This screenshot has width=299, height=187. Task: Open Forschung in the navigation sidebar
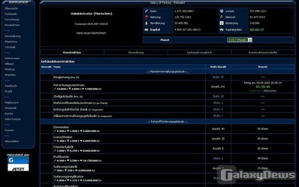point(12,19)
